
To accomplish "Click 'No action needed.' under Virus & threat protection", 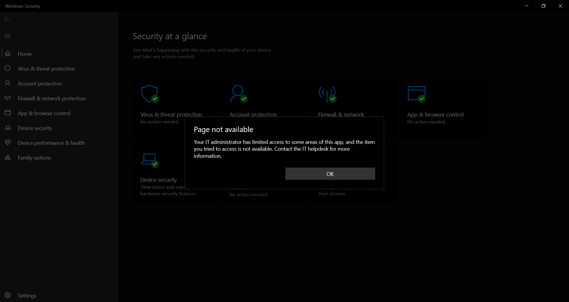I will click(160, 122).
